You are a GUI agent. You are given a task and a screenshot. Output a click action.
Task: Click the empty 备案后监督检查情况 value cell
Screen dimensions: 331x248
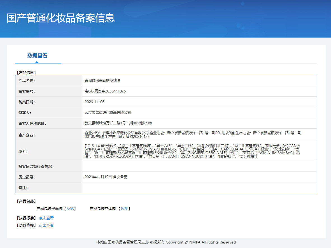point(199,166)
